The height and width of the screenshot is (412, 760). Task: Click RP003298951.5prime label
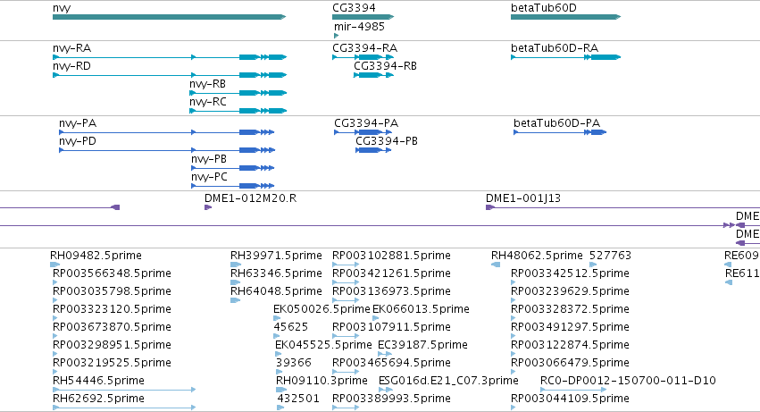point(112,345)
